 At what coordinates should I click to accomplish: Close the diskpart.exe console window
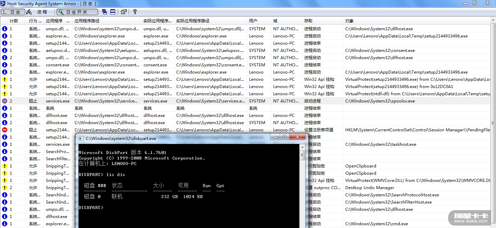pos(298,137)
